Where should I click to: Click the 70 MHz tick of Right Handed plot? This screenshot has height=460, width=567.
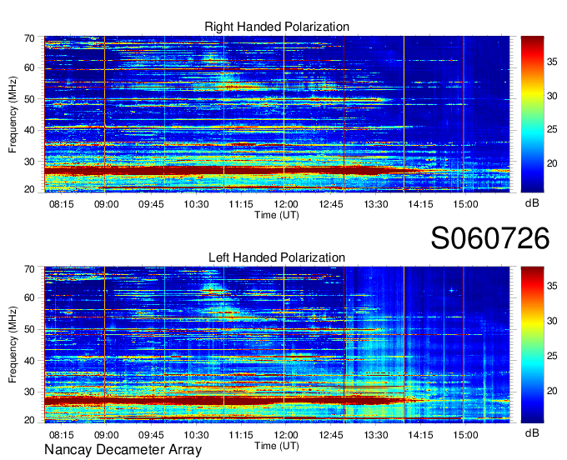(29, 38)
